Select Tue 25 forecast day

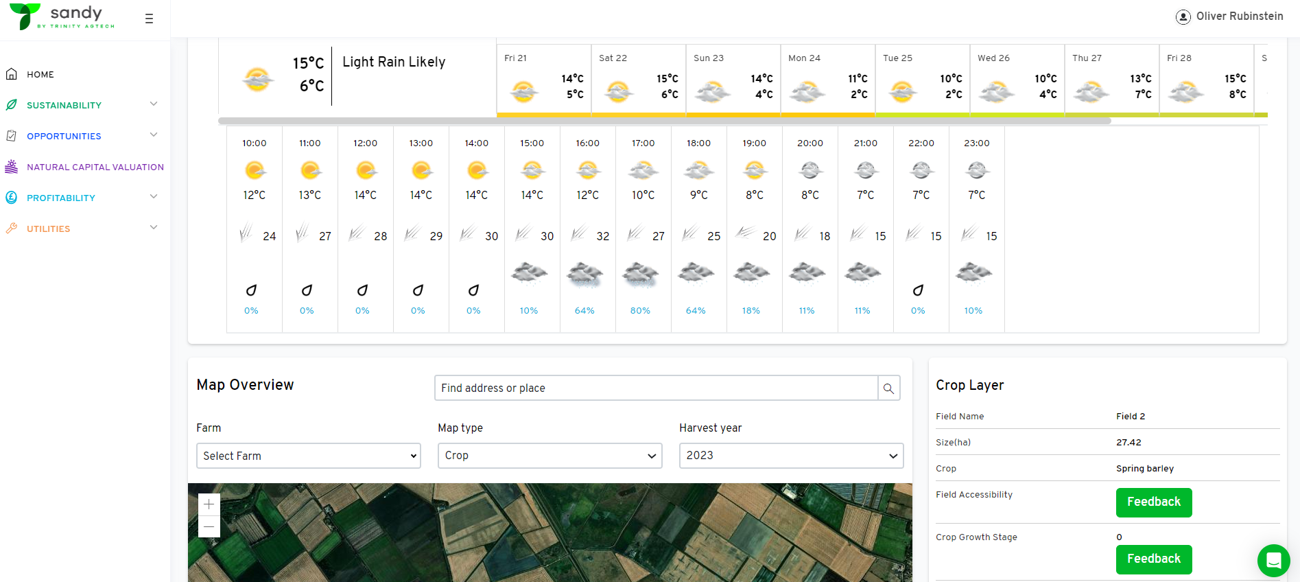point(923,80)
